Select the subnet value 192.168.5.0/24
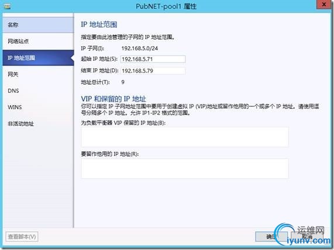This screenshot has width=334, height=250. [x=140, y=48]
